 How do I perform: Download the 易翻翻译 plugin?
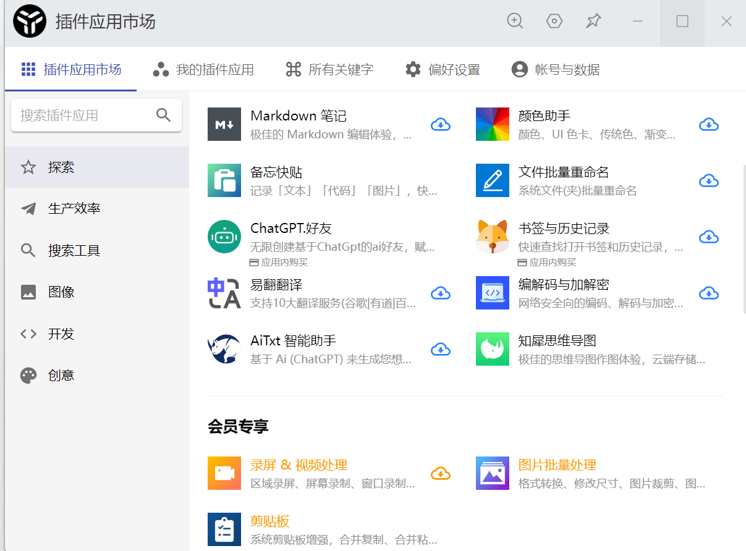(441, 293)
